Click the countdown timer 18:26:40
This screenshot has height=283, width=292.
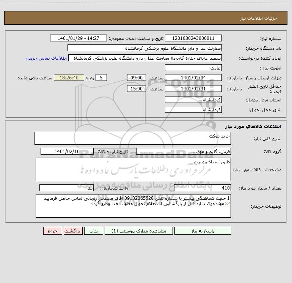(69, 78)
